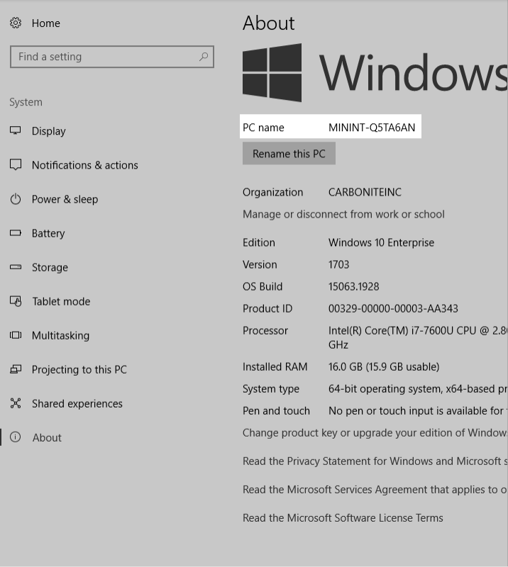Click the Windows logo image
The width and height of the screenshot is (508, 567).
click(272, 73)
